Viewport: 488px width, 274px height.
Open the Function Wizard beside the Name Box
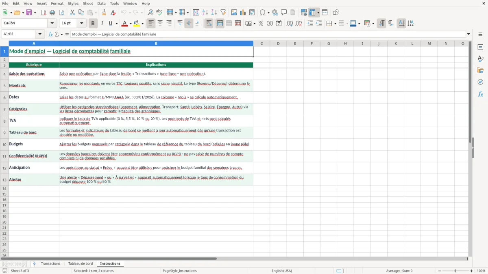coord(50,35)
